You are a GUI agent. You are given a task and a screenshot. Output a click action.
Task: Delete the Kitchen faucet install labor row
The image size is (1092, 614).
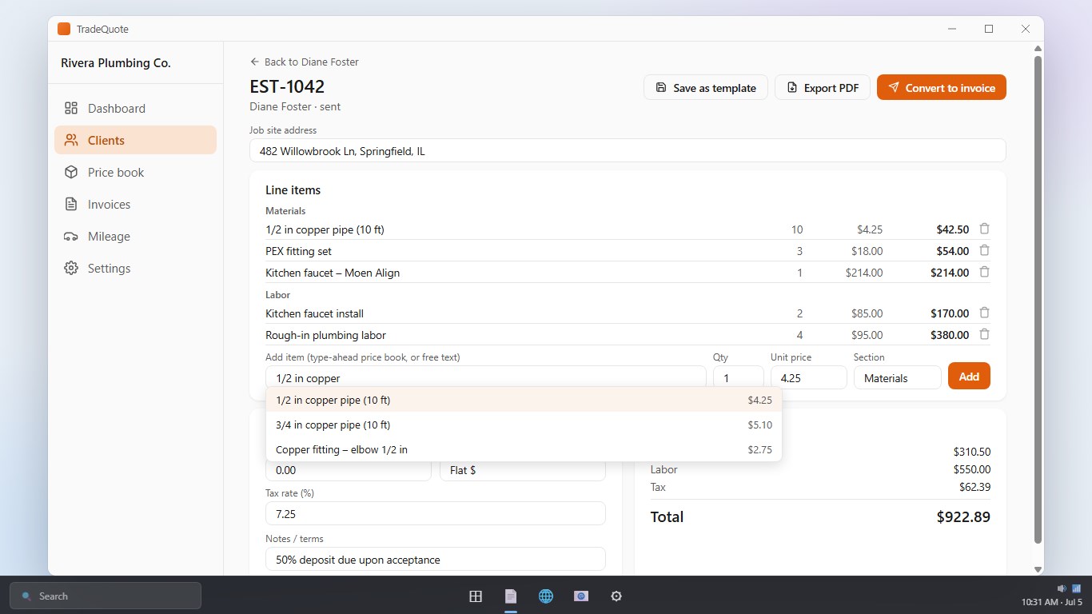pyautogui.click(x=984, y=313)
